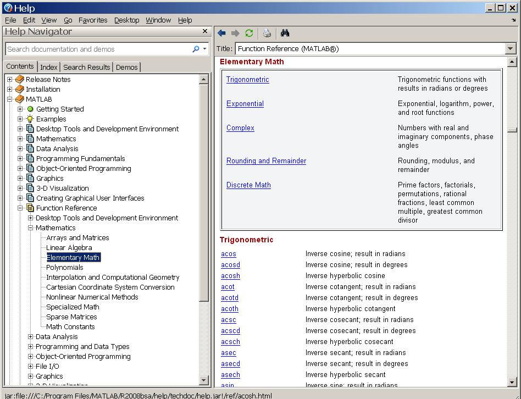Viewport: 521px width, 399px height.
Task: Select Cartesian Coordinate System Conversion item
Action: coord(110,287)
